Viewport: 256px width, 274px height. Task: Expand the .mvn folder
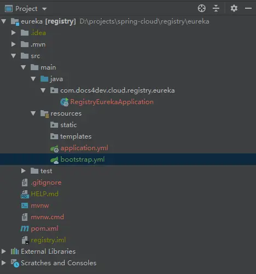13,44
